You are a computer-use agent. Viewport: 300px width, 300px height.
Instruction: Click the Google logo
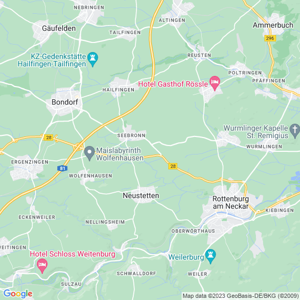(x=18, y=294)
